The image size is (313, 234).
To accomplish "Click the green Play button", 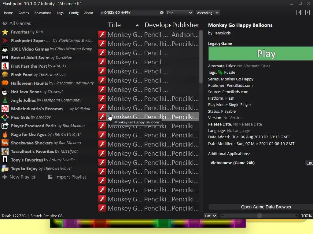I will 261,54.
